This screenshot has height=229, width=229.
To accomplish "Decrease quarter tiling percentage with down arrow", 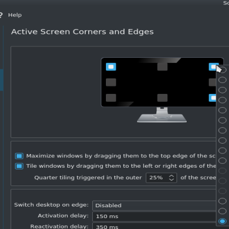I will click(171, 179).
